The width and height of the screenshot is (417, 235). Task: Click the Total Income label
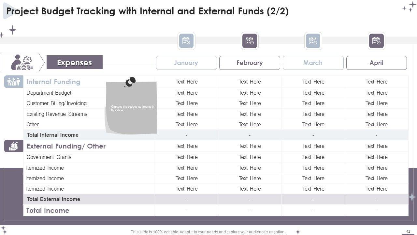(x=48, y=211)
